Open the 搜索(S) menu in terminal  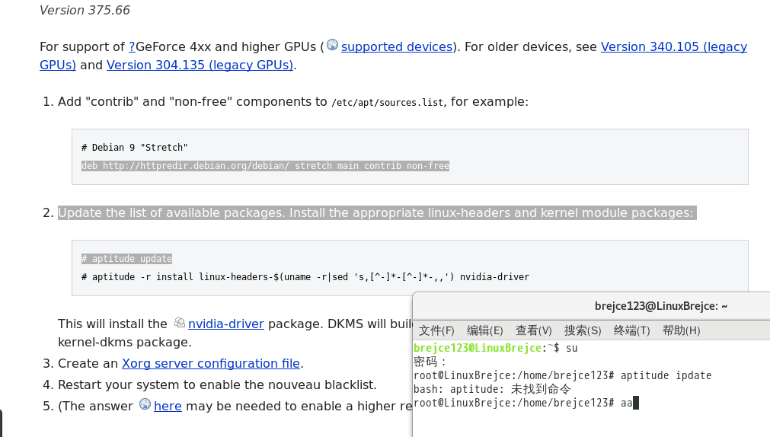tap(583, 330)
